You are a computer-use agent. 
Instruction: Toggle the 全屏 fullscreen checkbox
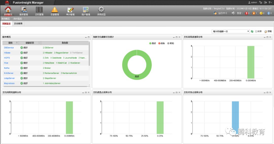256,31
